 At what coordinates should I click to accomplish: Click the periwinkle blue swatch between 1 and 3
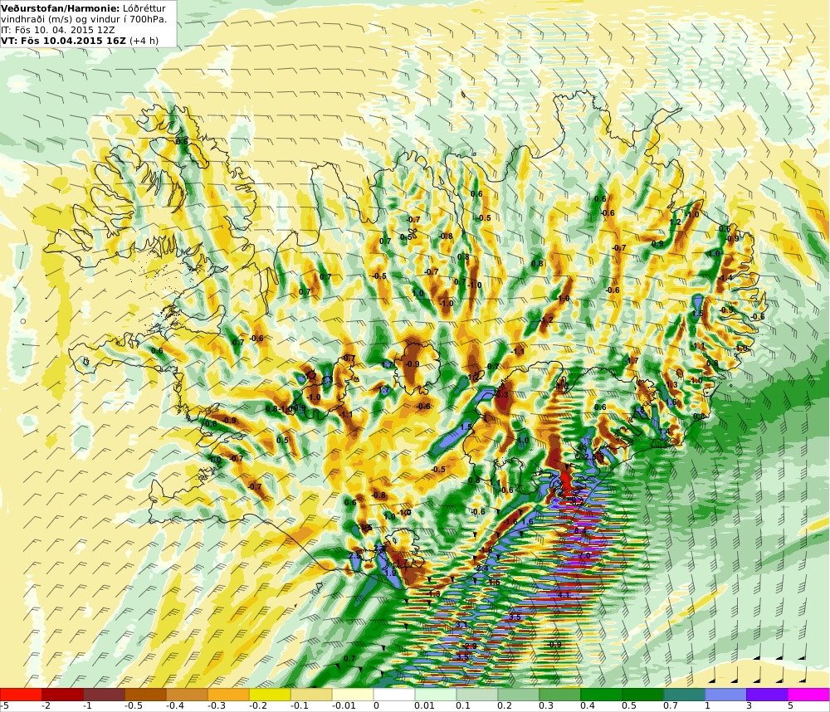point(725,694)
